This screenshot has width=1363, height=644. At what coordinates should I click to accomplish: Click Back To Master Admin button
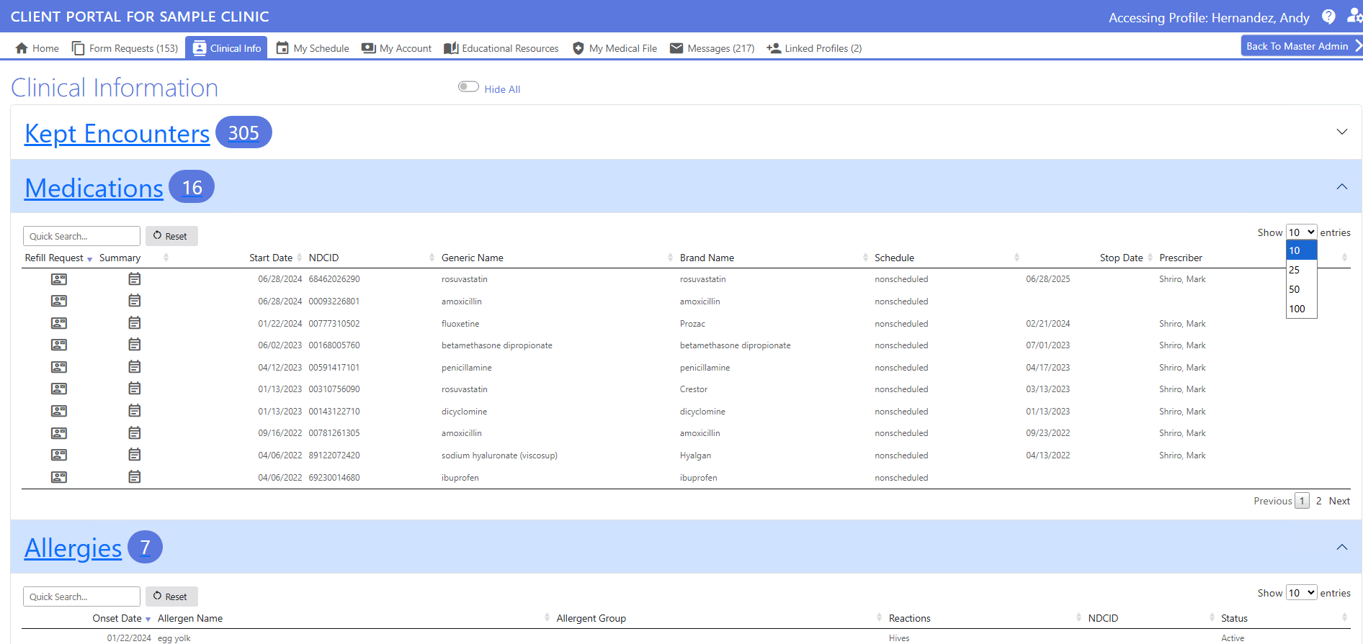coord(1301,46)
